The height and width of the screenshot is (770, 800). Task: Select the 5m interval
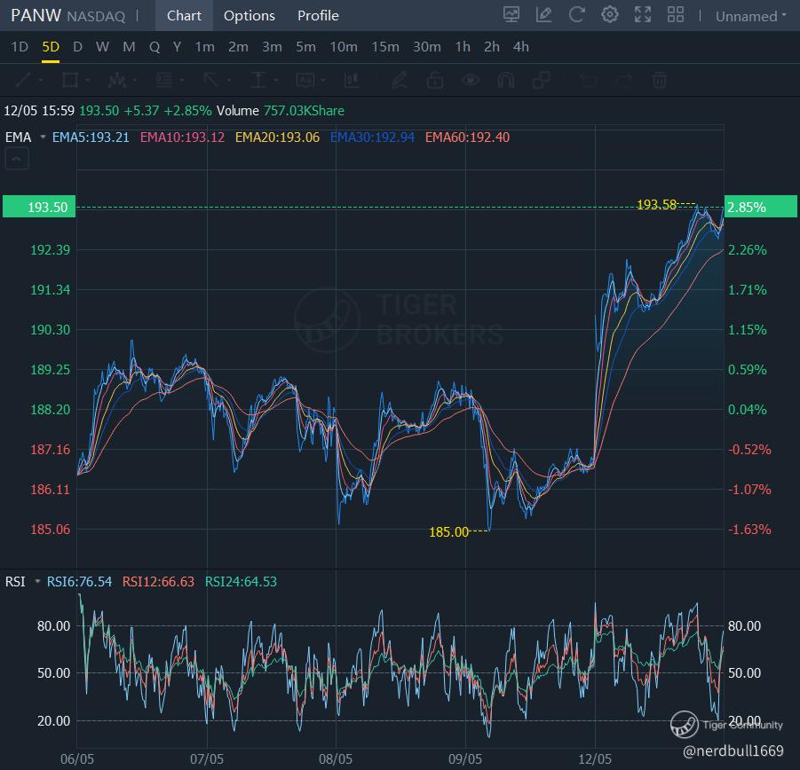305,47
